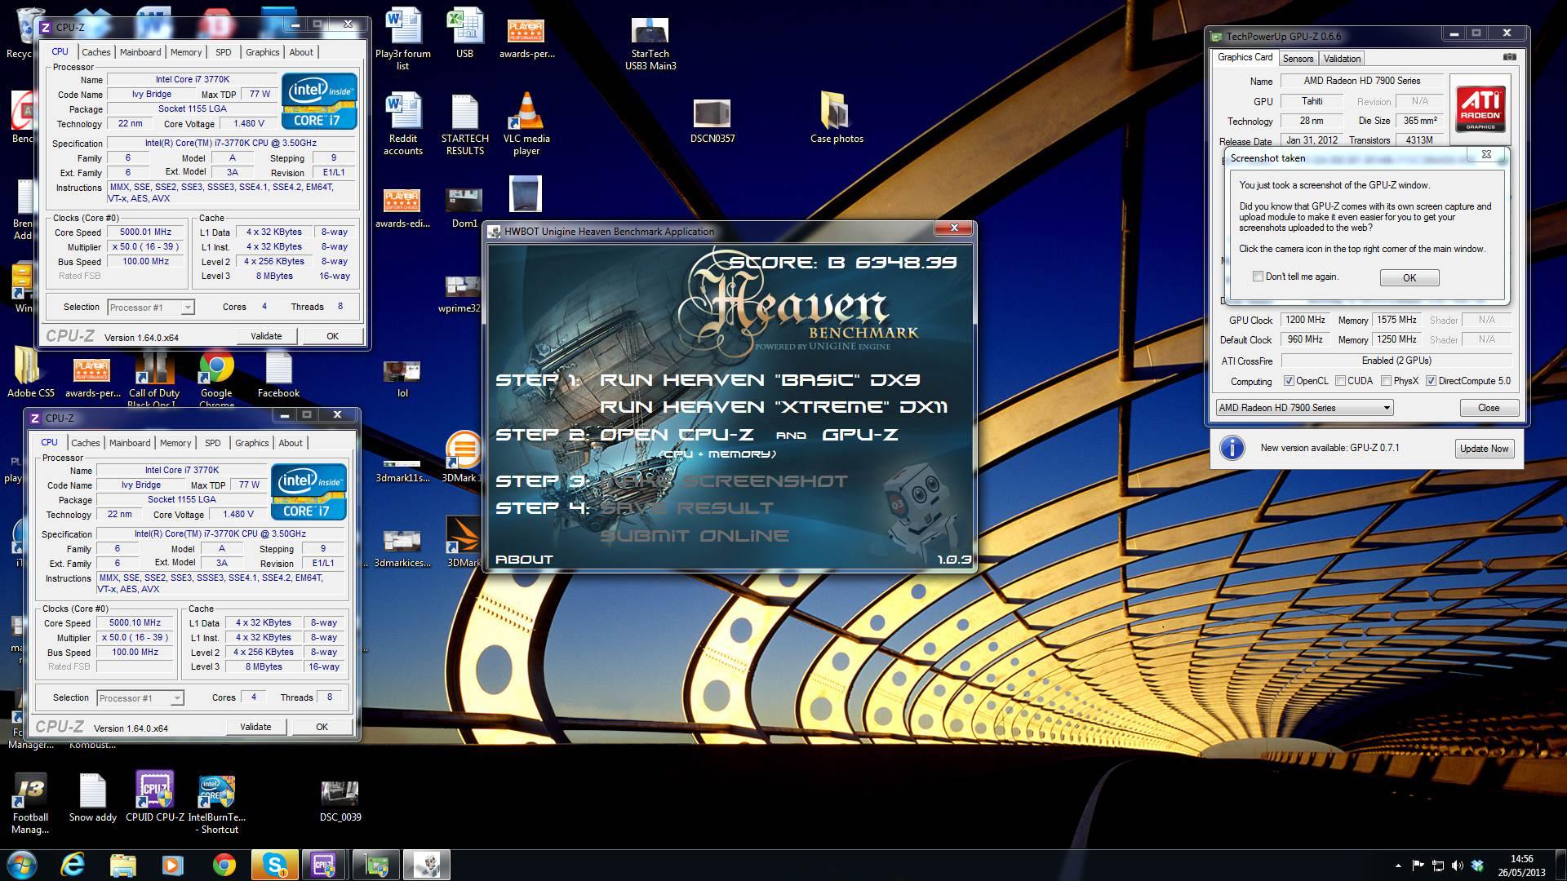The image size is (1567, 881).
Task: Click Close button in GPU-Z
Action: pos(1489,408)
